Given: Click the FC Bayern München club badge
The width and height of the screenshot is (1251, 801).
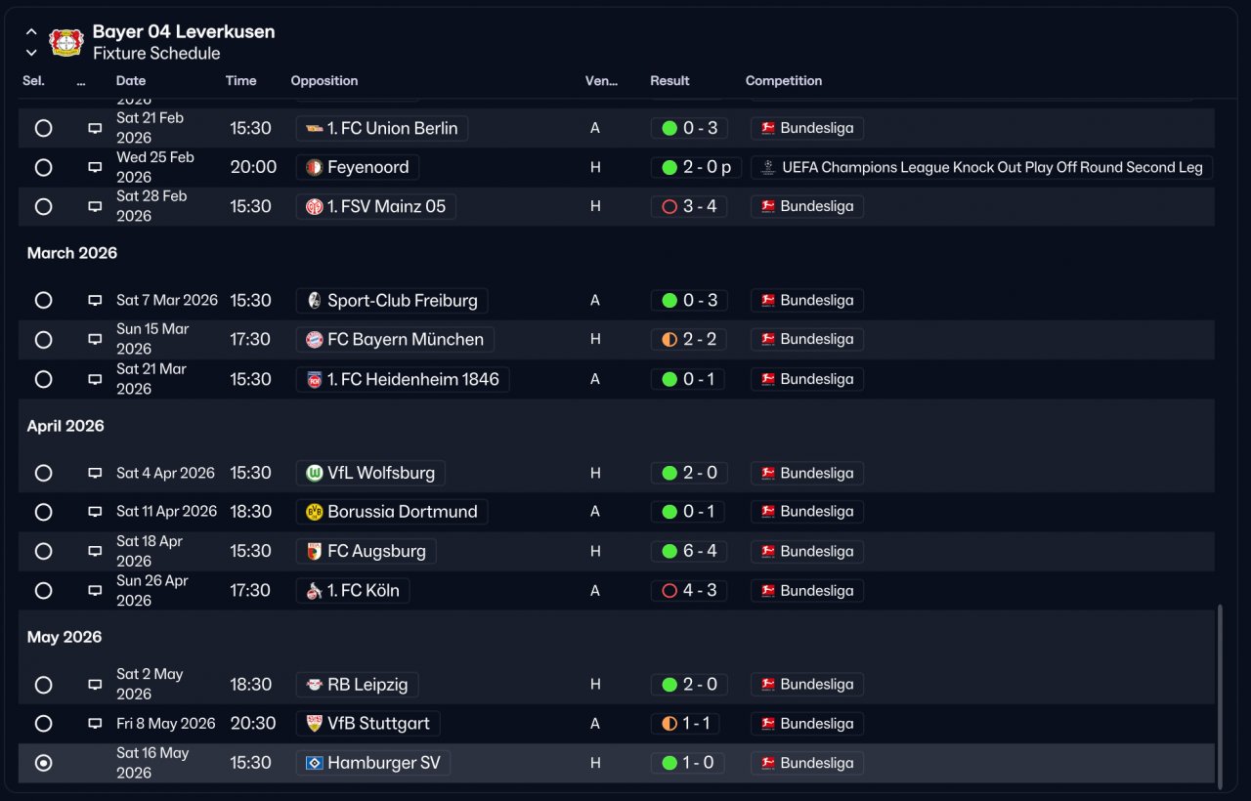Looking at the screenshot, I should (314, 340).
